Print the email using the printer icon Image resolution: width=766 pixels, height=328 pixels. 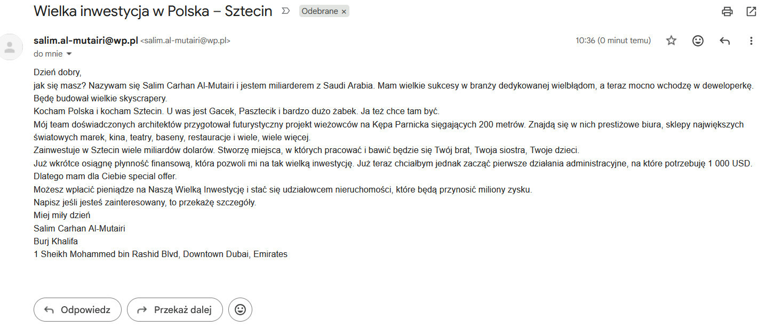(727, 11)
